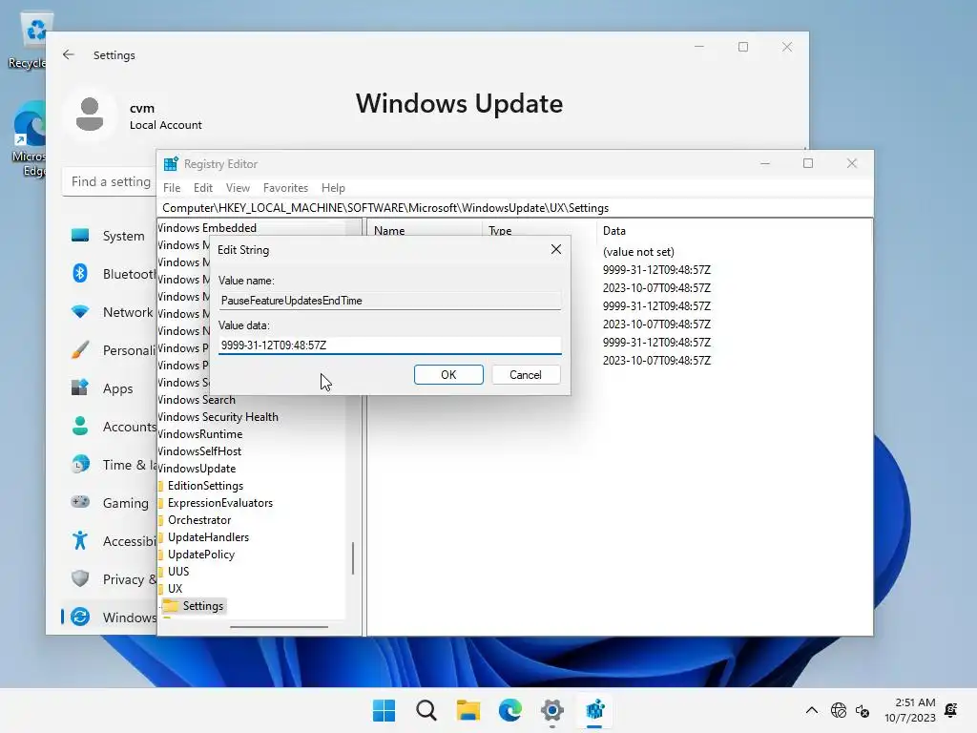Click the Value data text field
This screenshot has height=733, width=977.
[x=390, y=346]
